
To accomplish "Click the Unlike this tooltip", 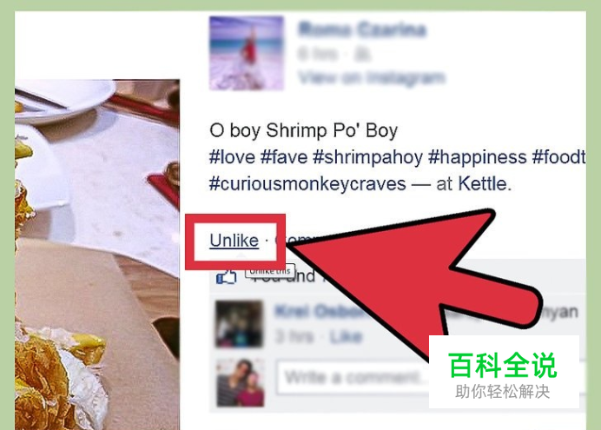I will pos(270,270).
